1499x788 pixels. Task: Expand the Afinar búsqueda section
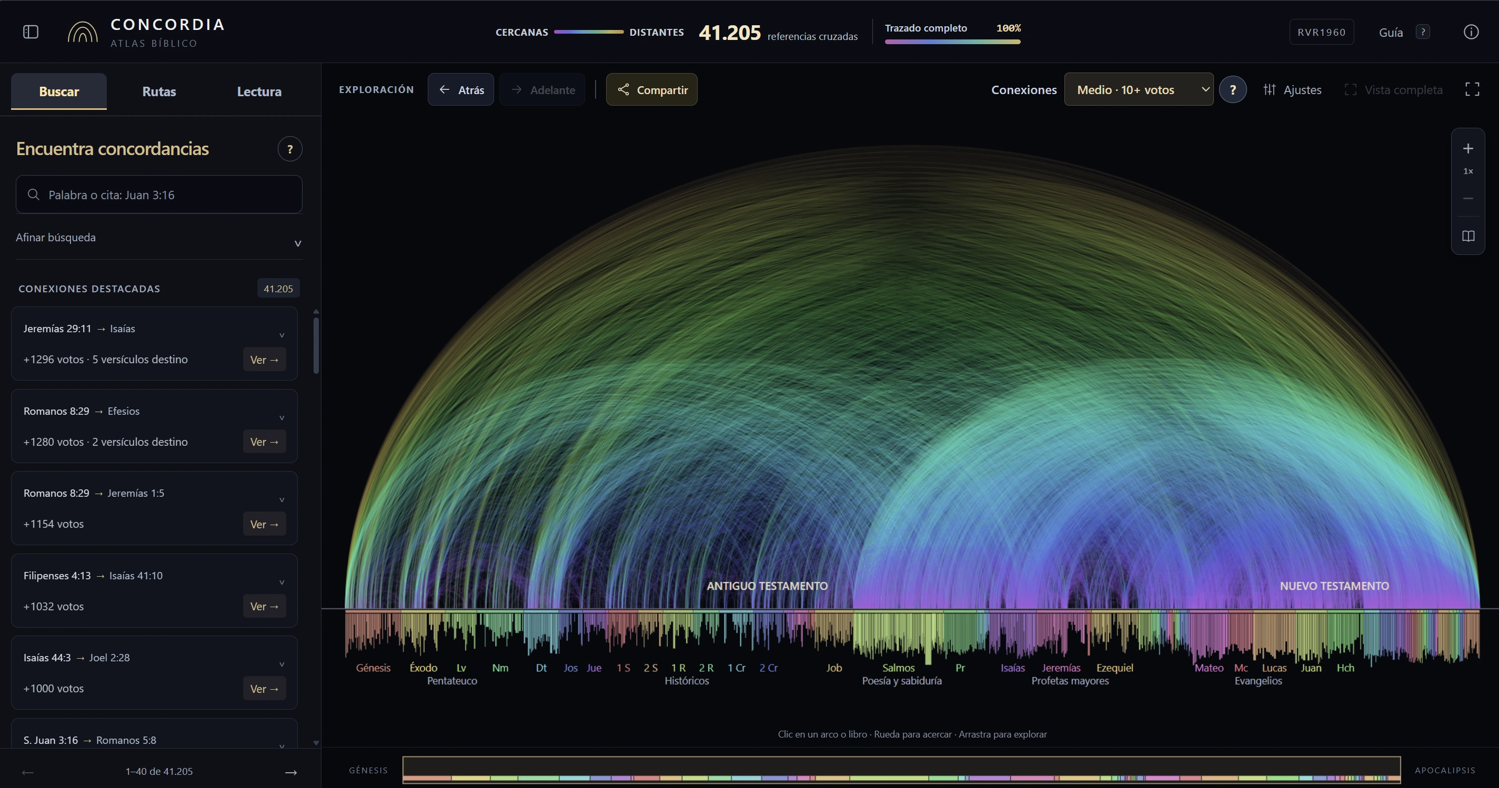click(x=159, y=237)
